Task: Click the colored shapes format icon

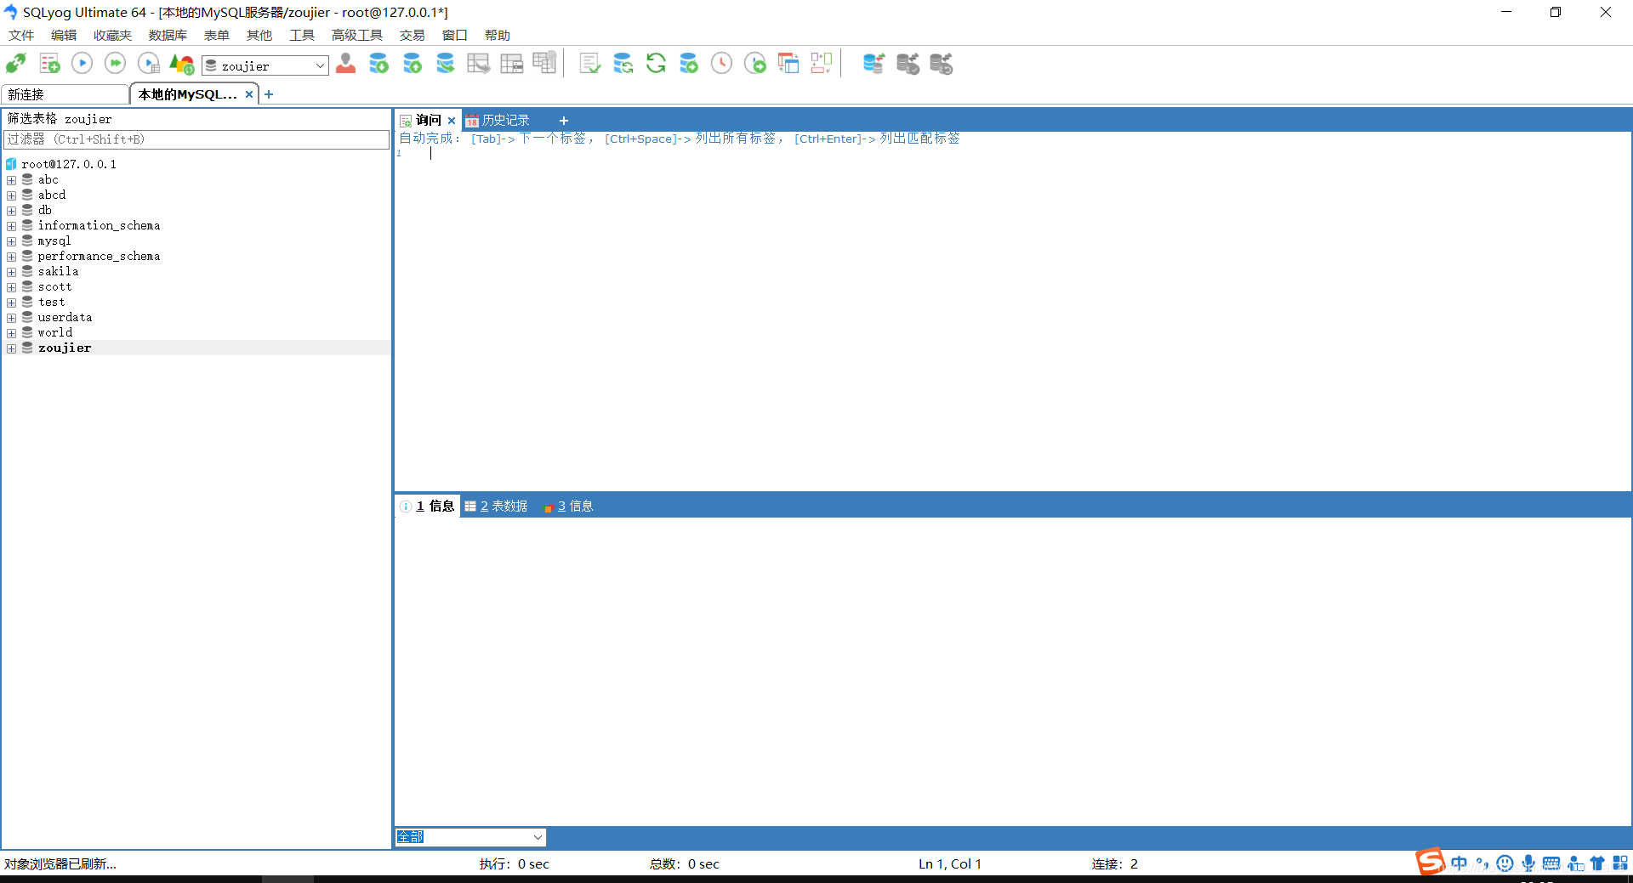Action: pyautogui.click(x=182, y=64)
